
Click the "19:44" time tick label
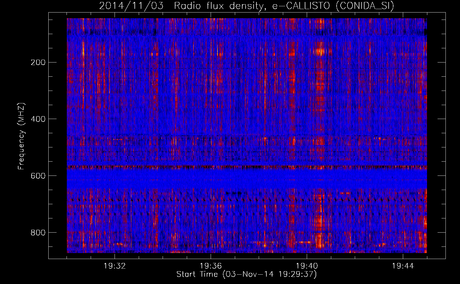pos(403,266)
